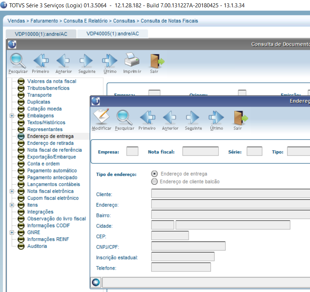Open the Pagamento antecipado tree item
Screen dimensions: 310x292
52,177
